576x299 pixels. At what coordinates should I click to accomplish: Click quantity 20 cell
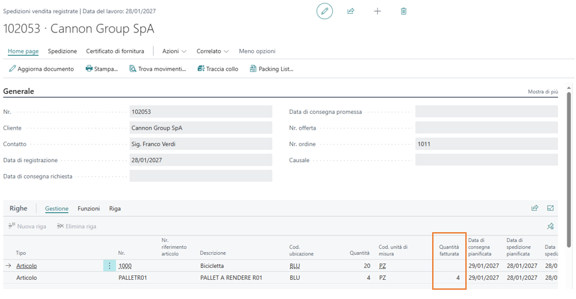point(367,266)
